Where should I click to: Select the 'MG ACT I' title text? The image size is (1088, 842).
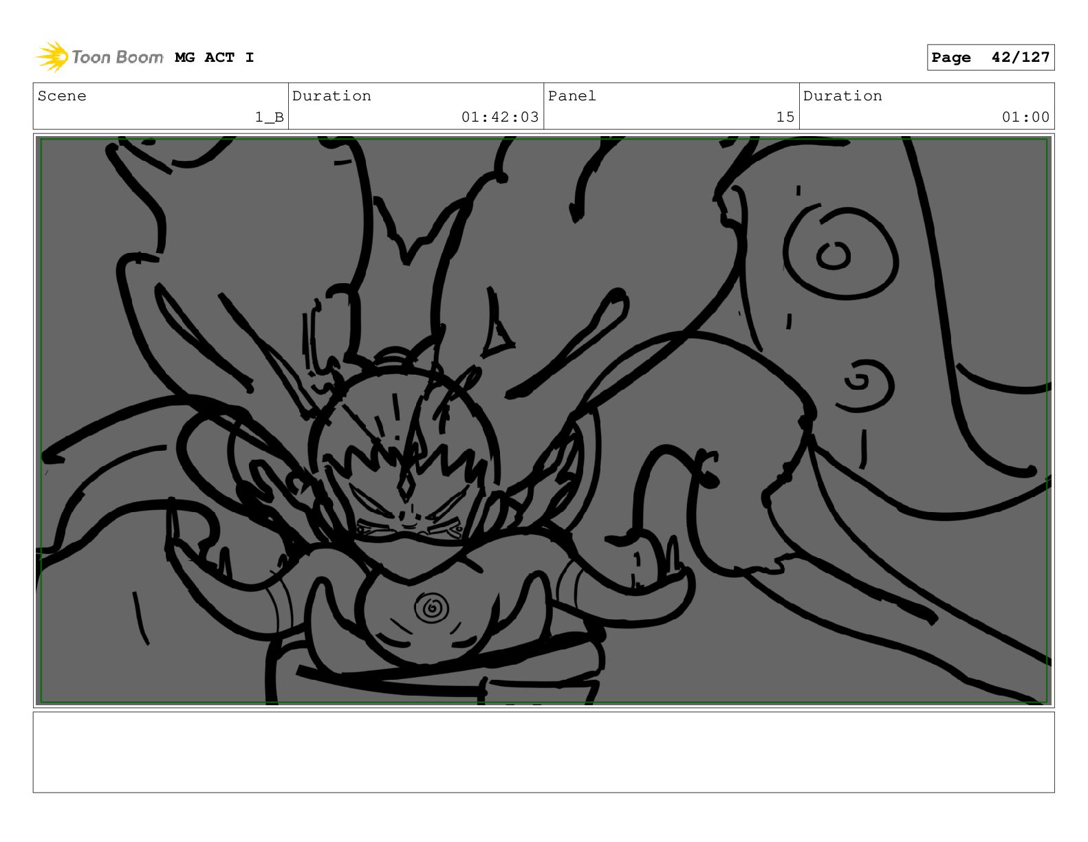pyautogui.click(x=215, y=57)
